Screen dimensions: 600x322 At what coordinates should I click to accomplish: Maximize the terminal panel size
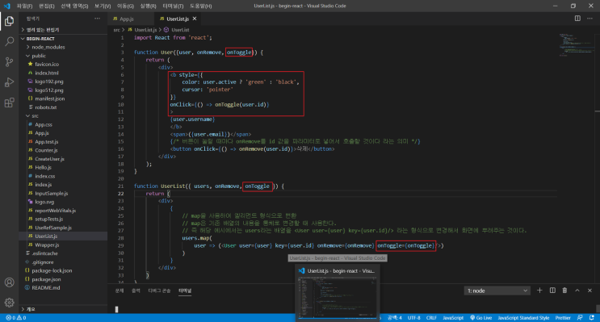[577, 291]
